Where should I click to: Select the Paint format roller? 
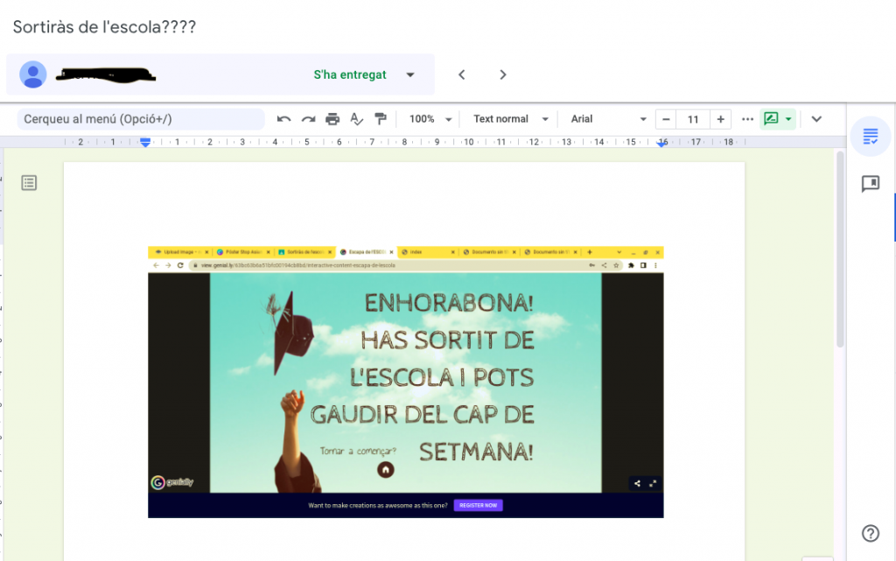tap(381, 119)
